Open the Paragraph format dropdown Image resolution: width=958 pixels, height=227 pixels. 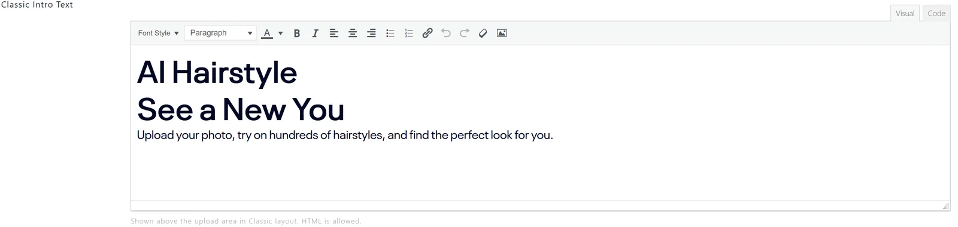pos(220,33)
